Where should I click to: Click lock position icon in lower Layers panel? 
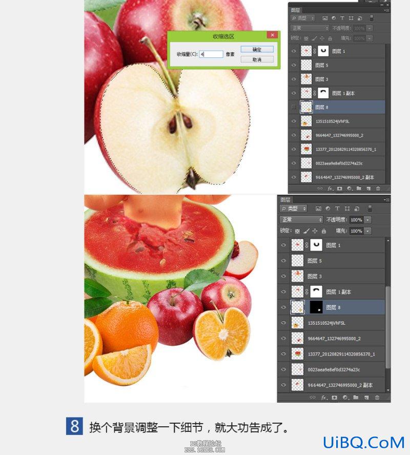(315, 231)
